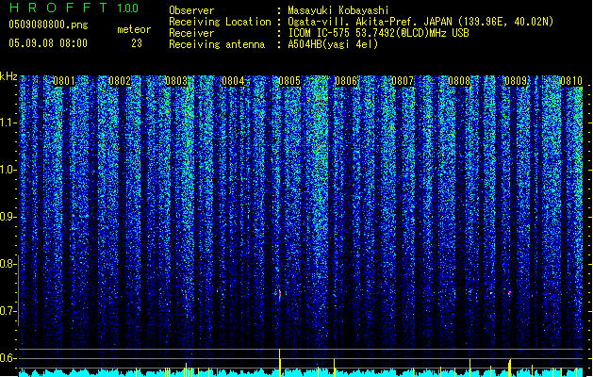The width and height of the screenshot is (593, 377).
Task: Click the 0.8 kHz axis label
Action: (x=8, y=264)
